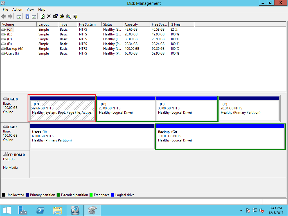288x216 pixels.
Task: Select the drive icon beside (F:) in list
Action: coord(3,44)
